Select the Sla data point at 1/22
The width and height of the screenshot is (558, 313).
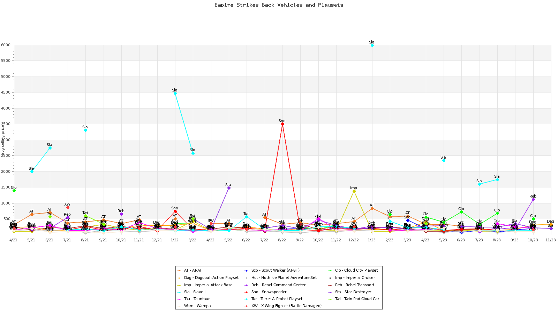pos(175,93)
